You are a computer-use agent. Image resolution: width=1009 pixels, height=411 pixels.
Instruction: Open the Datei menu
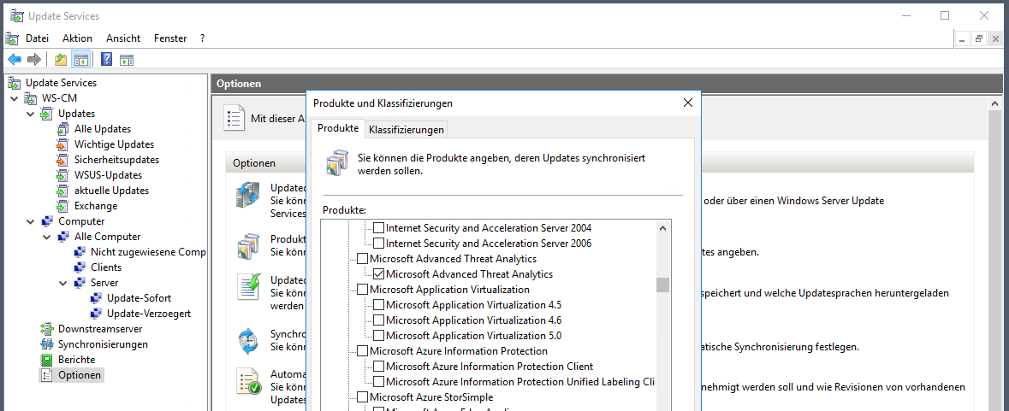coord(38,38)
